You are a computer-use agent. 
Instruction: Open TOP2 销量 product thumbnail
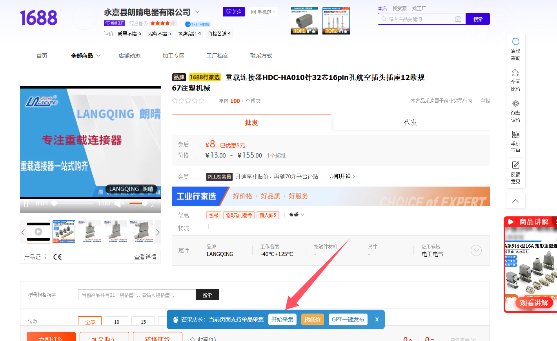(x=336, y=20)
